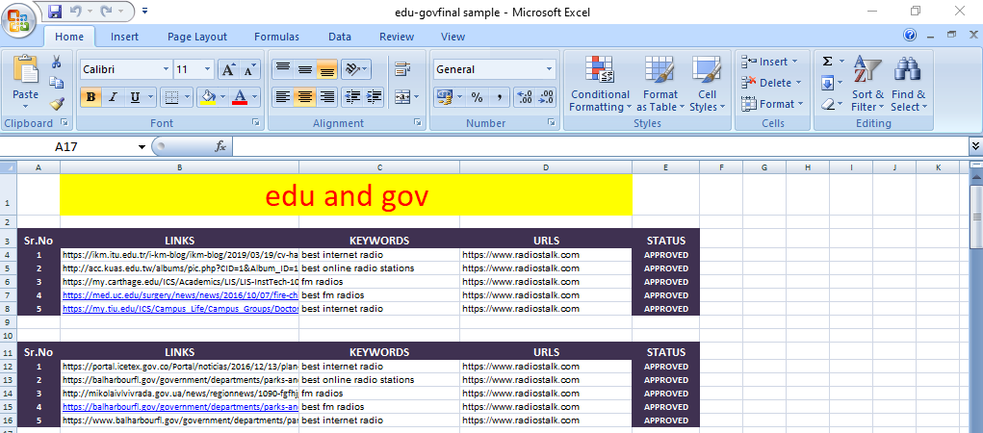Open the Insert ribbon tab
The image size is (983, 433).
pyautogui.click(x=124, y=37)
